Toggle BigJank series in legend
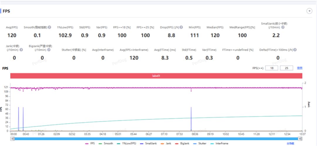Screen dimensions: 317x146 182,143
